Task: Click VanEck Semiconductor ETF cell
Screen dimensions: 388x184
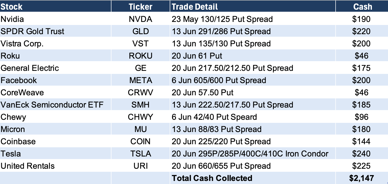Action: [52, 105]
